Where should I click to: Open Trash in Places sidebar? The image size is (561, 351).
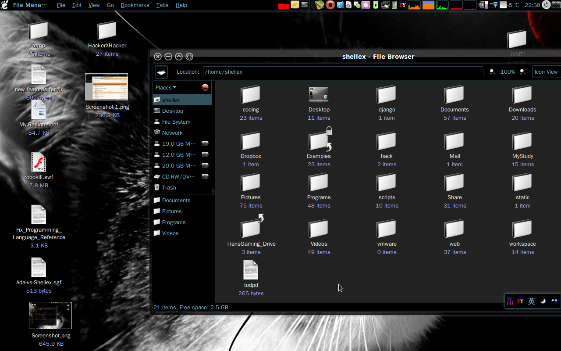click(x=182, y=187)
